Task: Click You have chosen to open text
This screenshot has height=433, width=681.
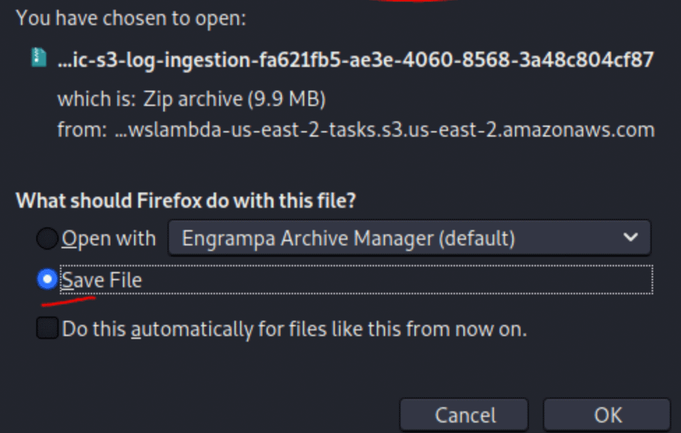Action: (x=131, y=19)
